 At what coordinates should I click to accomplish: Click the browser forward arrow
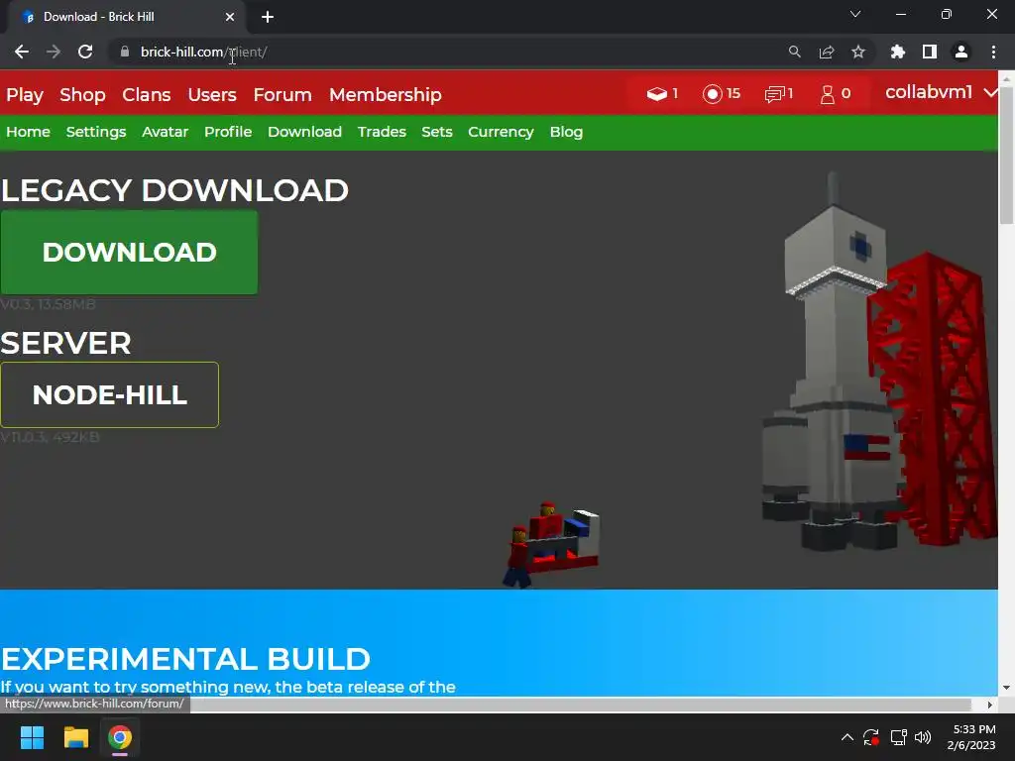click(54, 52)
